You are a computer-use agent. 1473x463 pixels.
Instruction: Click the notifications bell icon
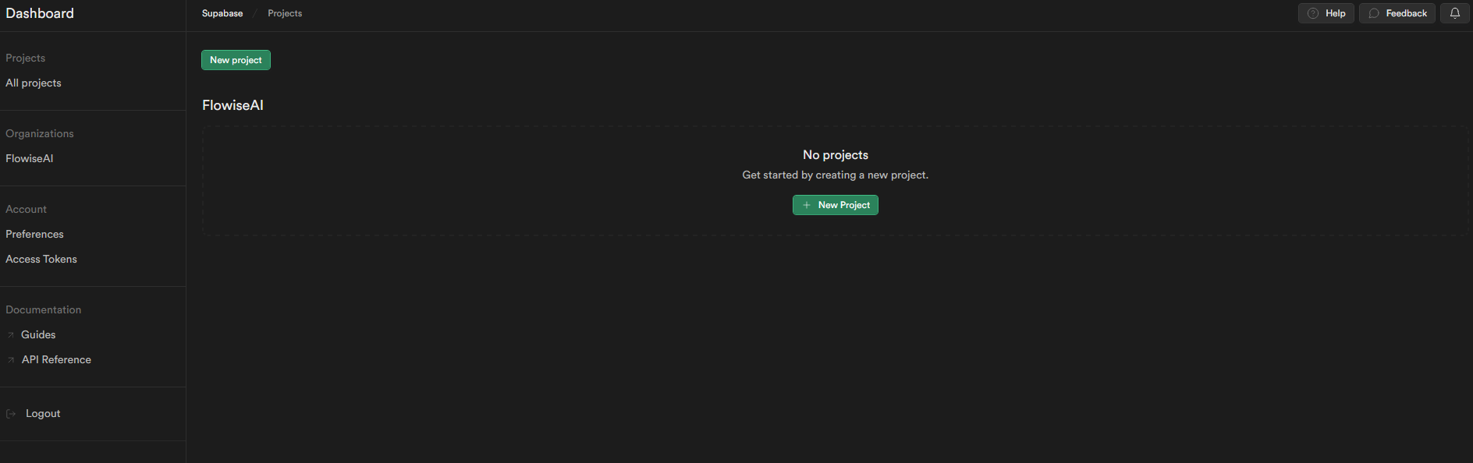(x=1454, y=13)
